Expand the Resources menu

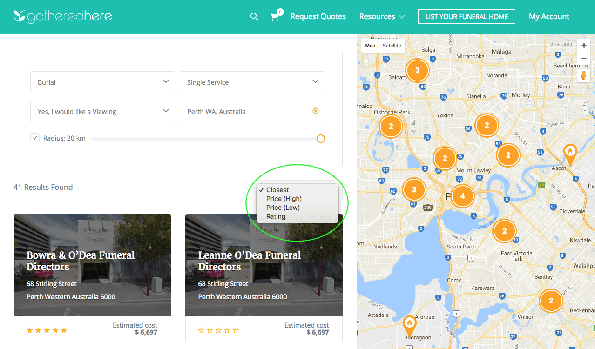click(382, 16)
